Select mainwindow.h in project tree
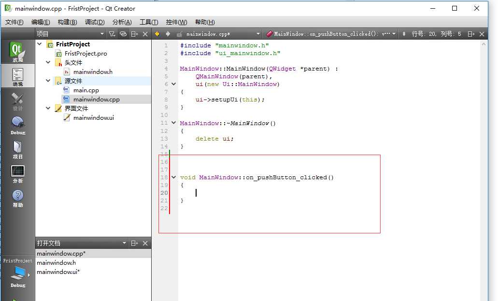The height and width of the screenshot is (301, 498). [93, 72]
